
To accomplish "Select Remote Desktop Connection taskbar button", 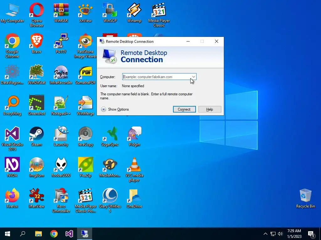I will point(85,234).
